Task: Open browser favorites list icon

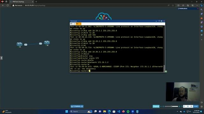Action: click(x=183, y=5)
